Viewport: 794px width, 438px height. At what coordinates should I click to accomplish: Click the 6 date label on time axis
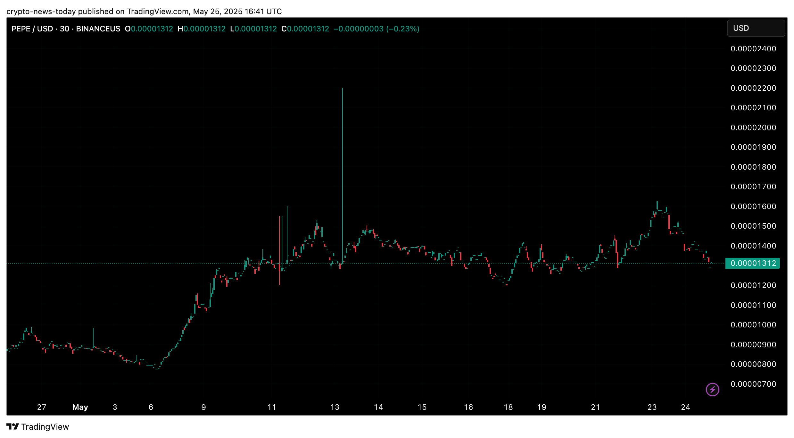(151, 407)
